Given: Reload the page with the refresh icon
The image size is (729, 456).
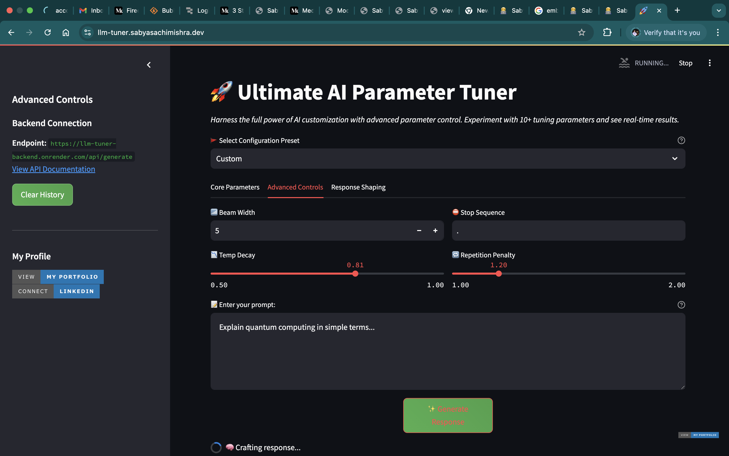Looking at the screenshot, I should [48, 33].
